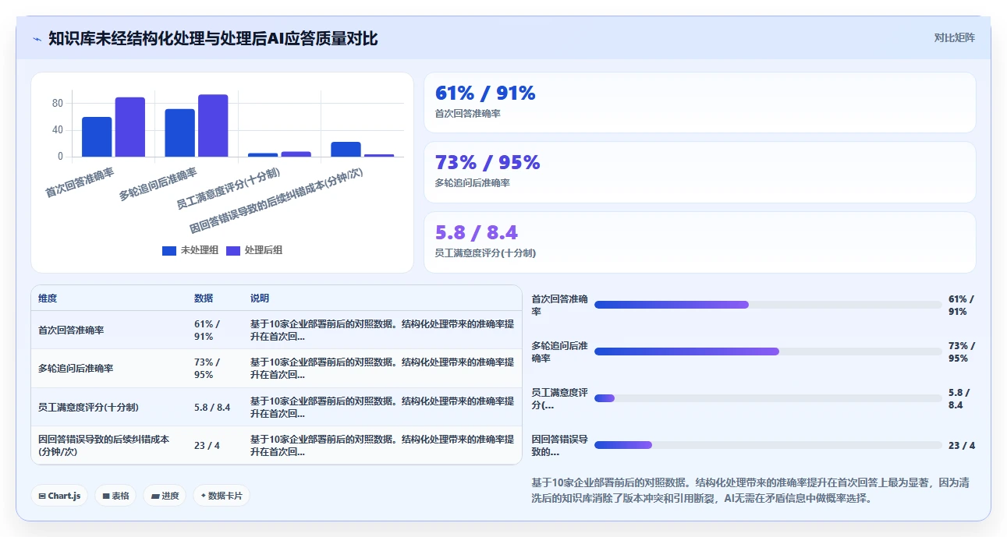Click the 23 / 4 value beside progress bar
Image resolution: width=1007 pixels, height=537 pixels.
coord(962,446)
